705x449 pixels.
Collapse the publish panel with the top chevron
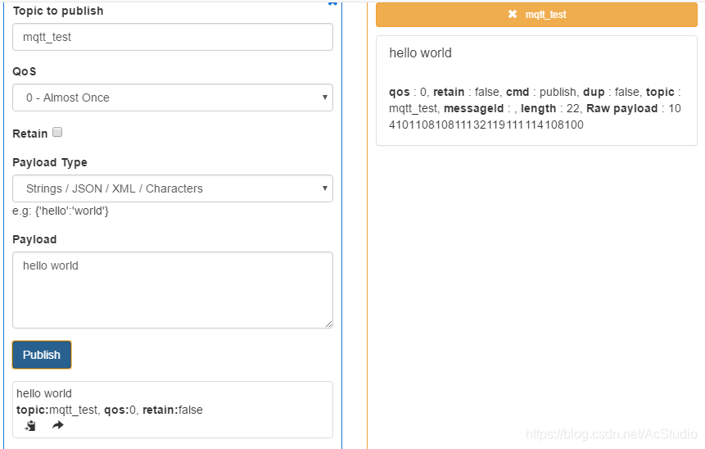pos(332,3)
